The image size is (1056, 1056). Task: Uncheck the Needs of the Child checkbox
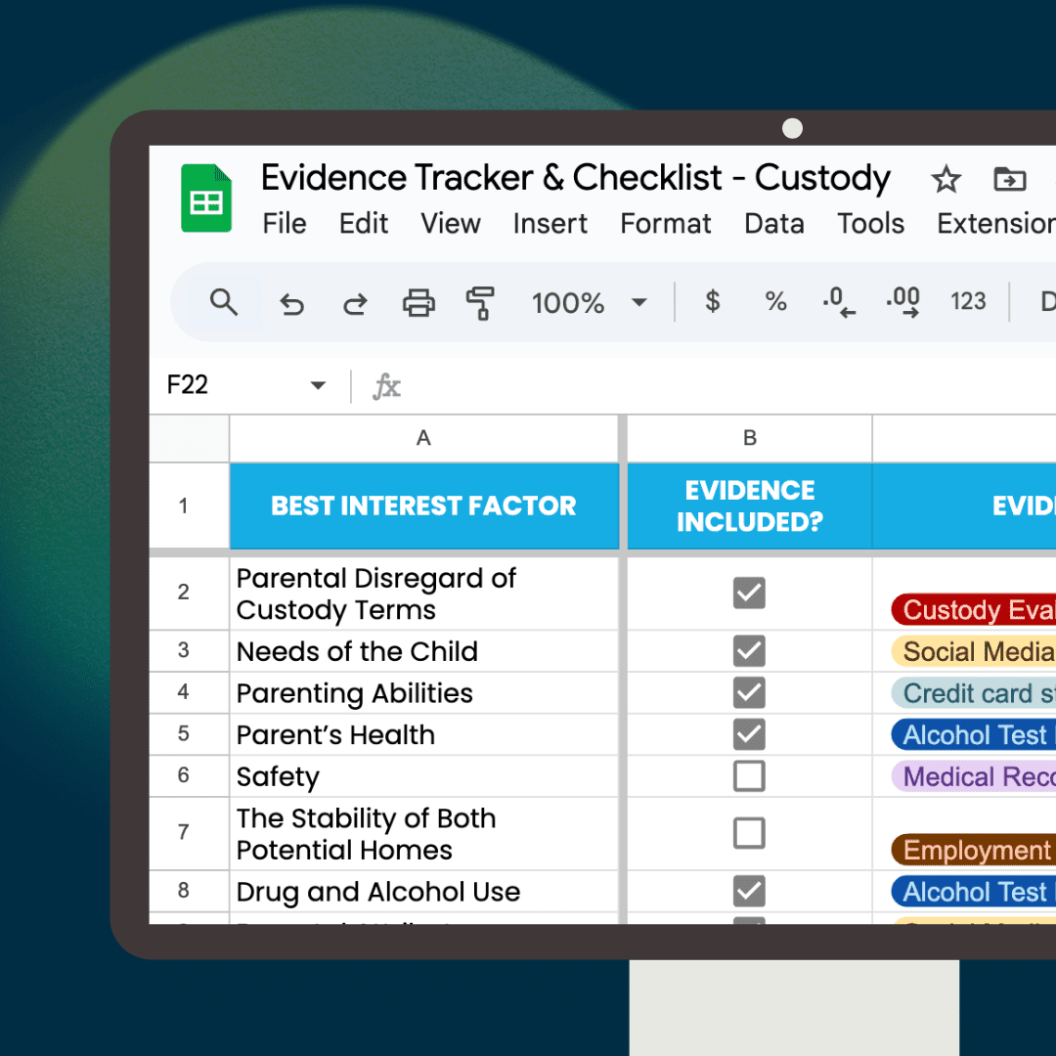(748, 651)
